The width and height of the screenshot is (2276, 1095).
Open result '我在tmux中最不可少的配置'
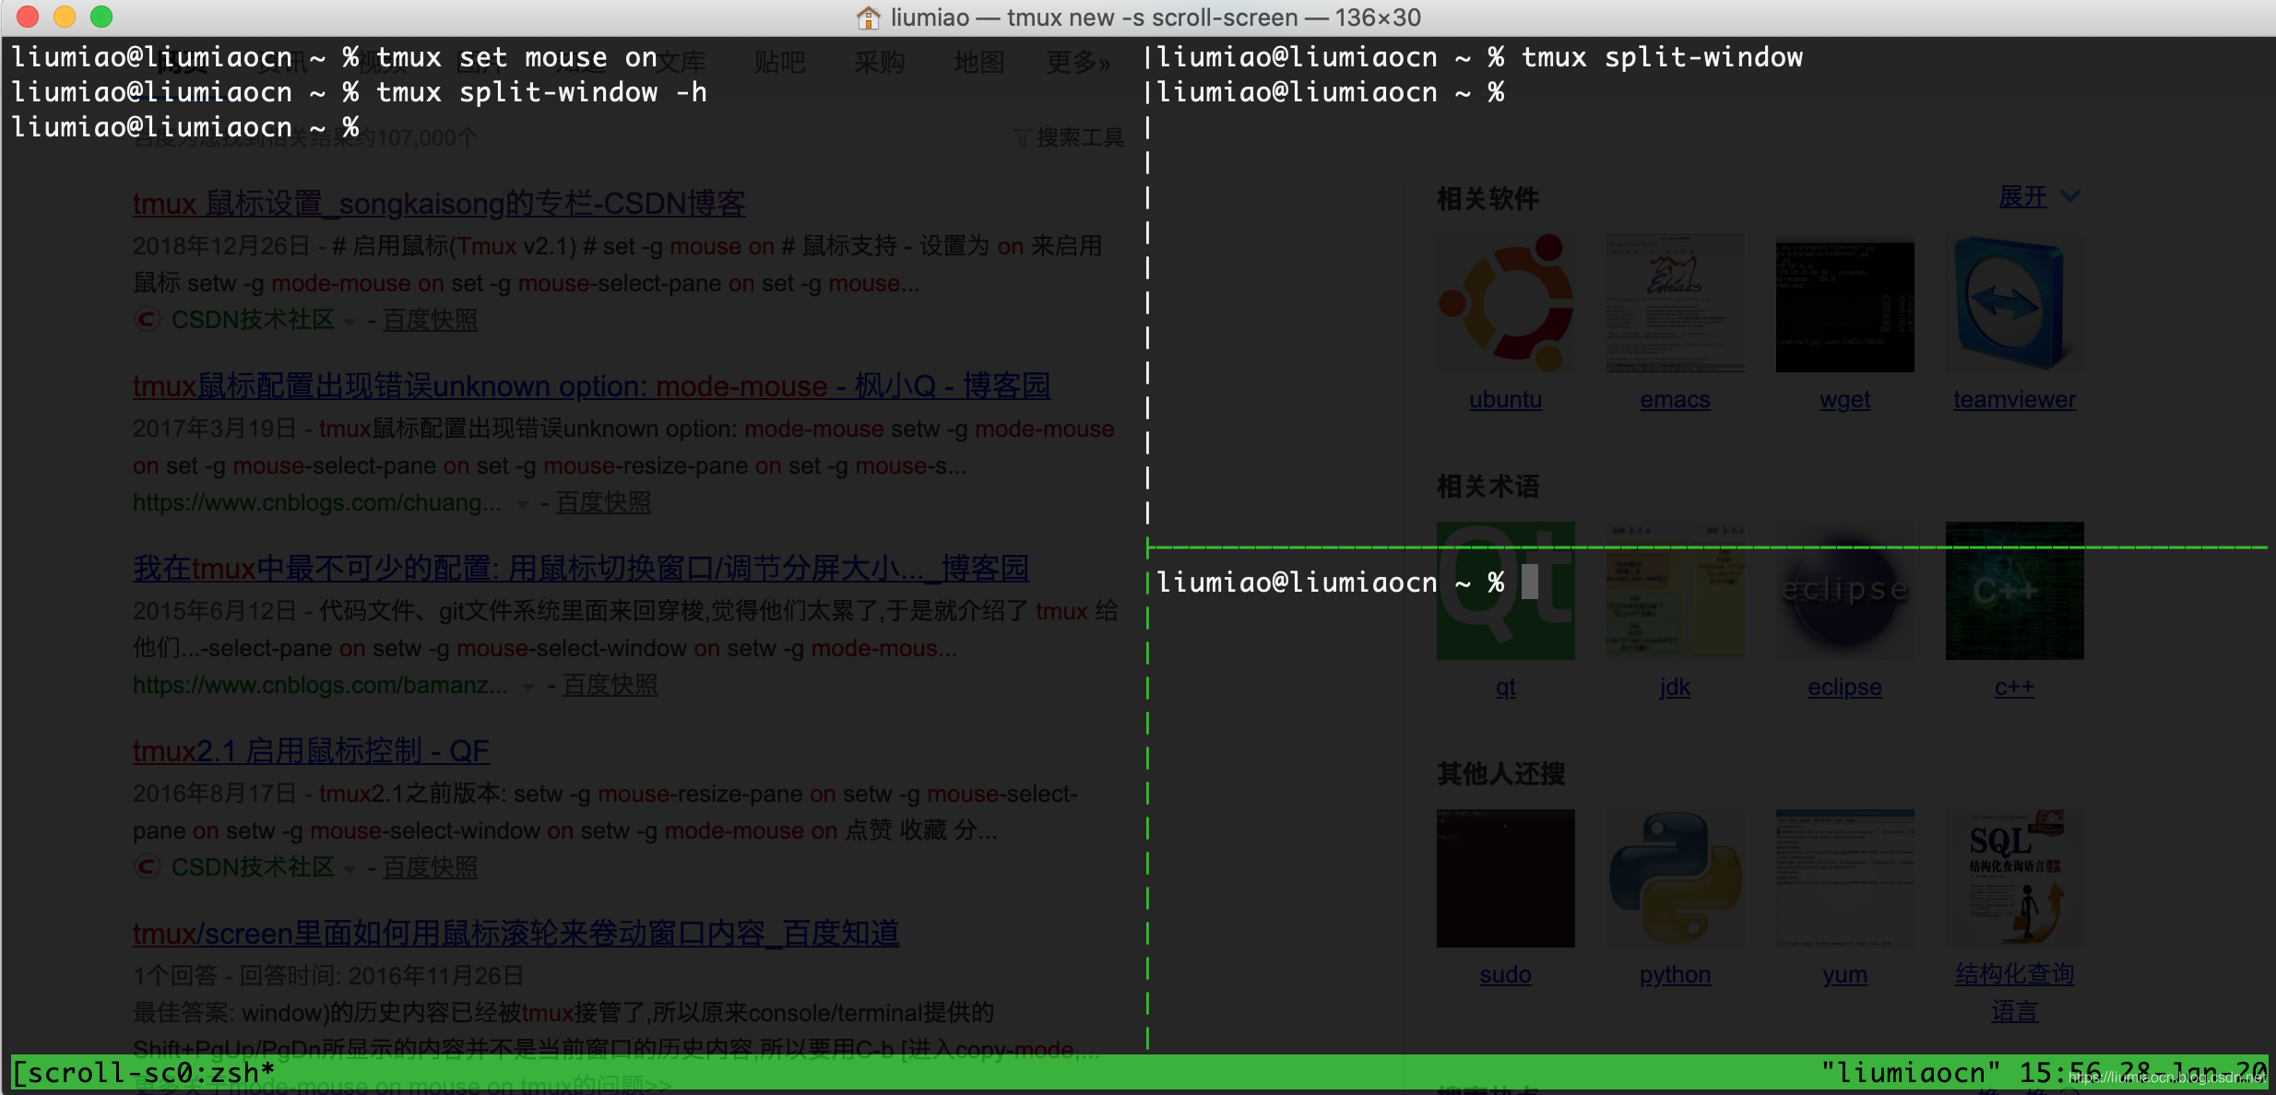click(581, 568)
